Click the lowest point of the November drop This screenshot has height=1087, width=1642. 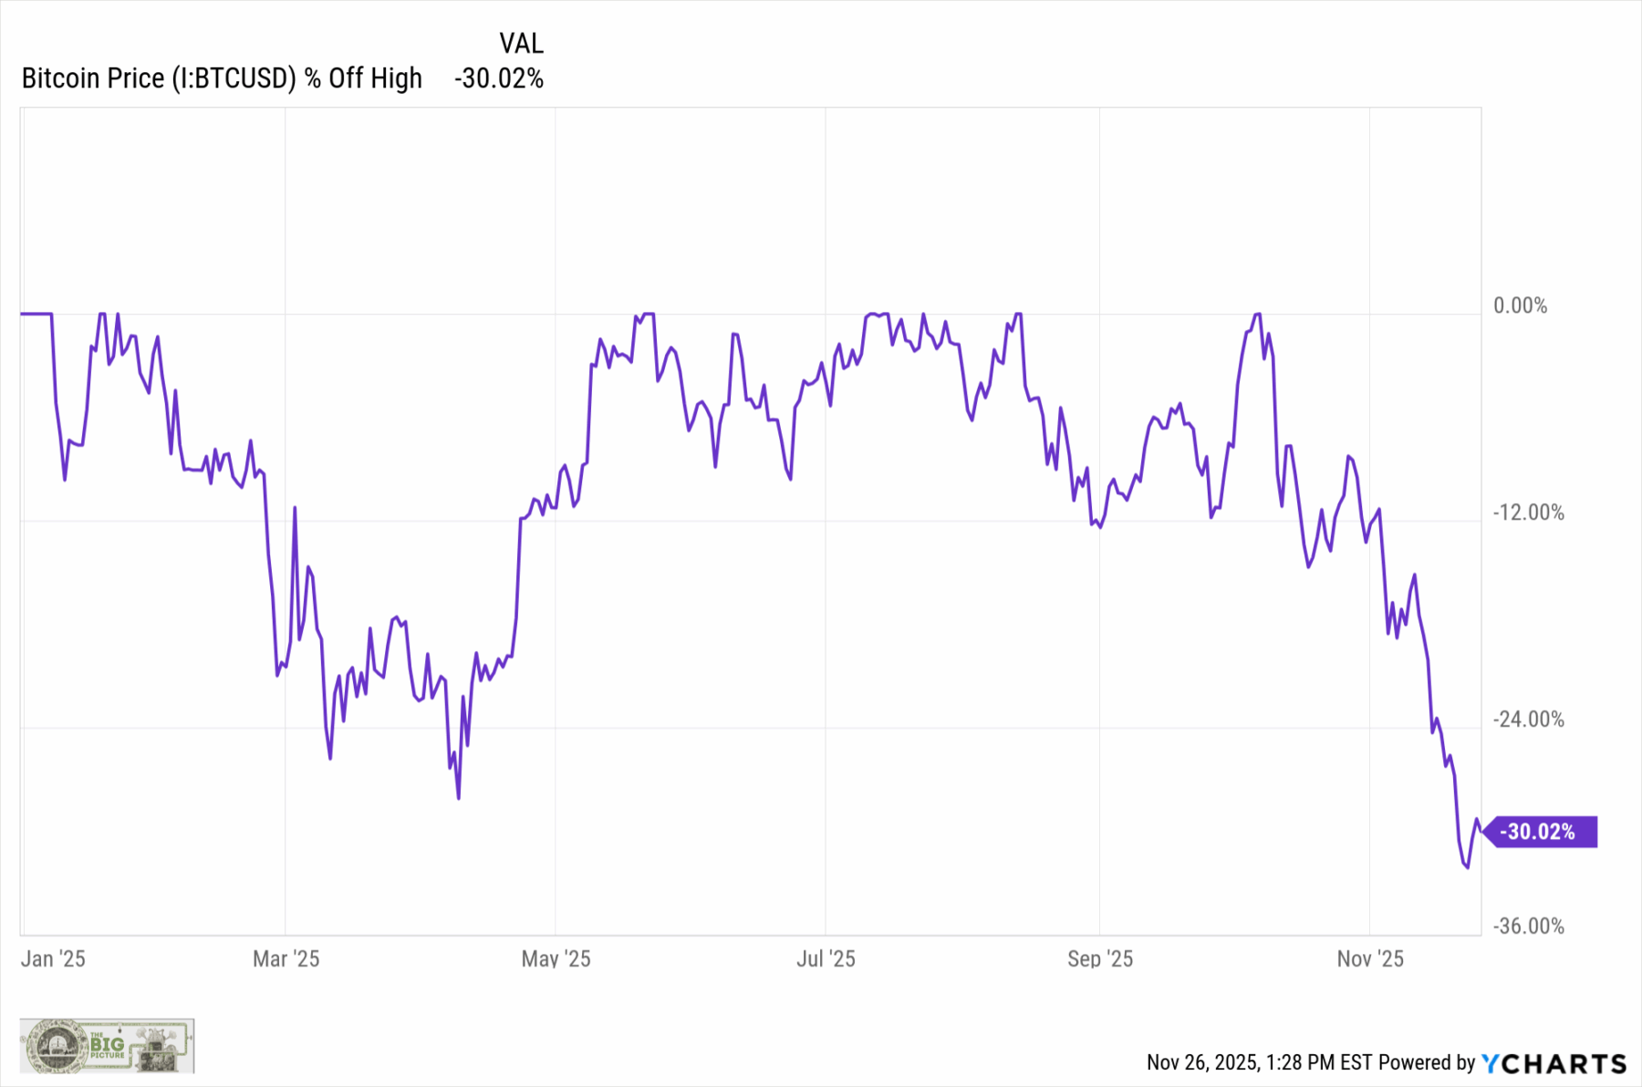point(1467,867)
